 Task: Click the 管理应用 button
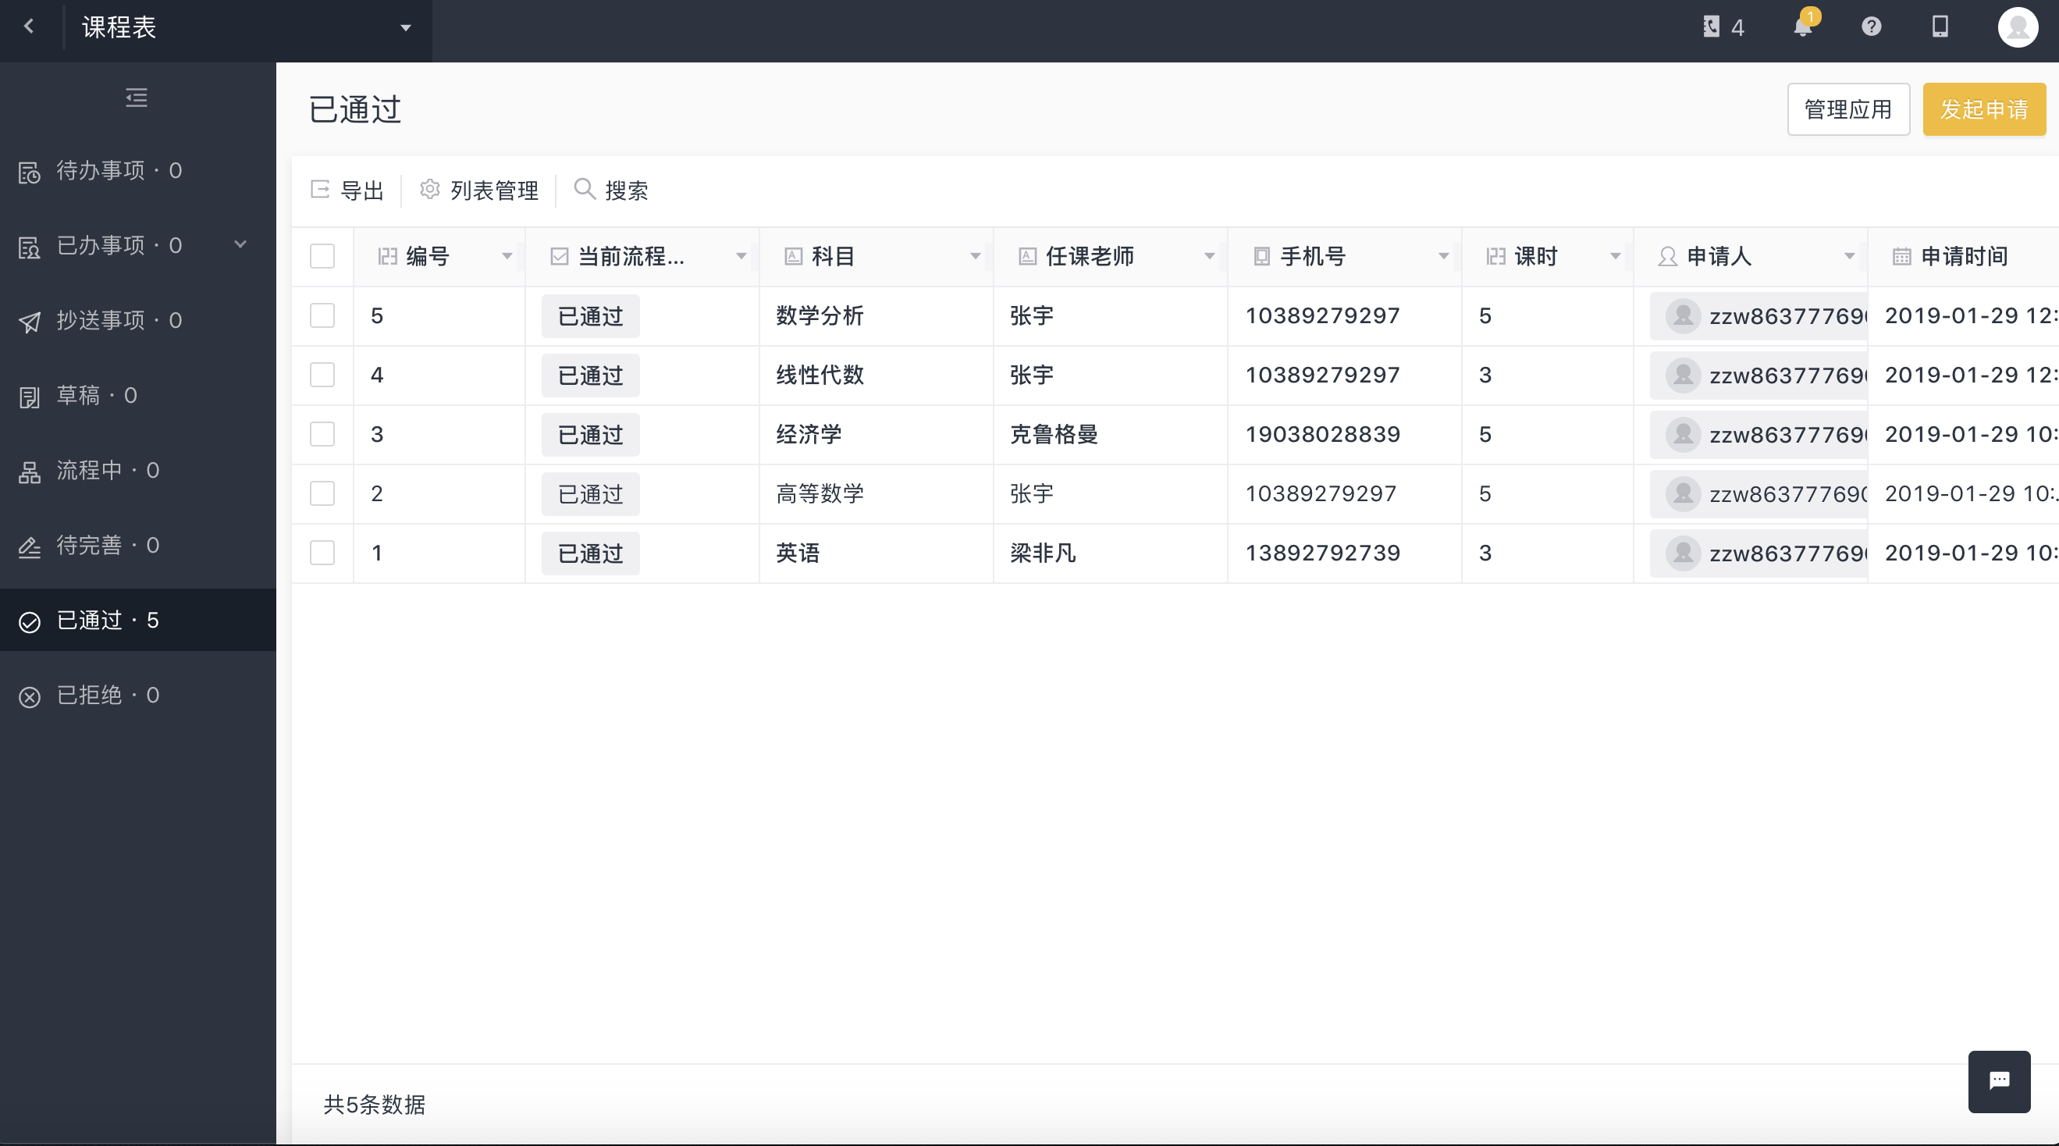point(1848,109)
